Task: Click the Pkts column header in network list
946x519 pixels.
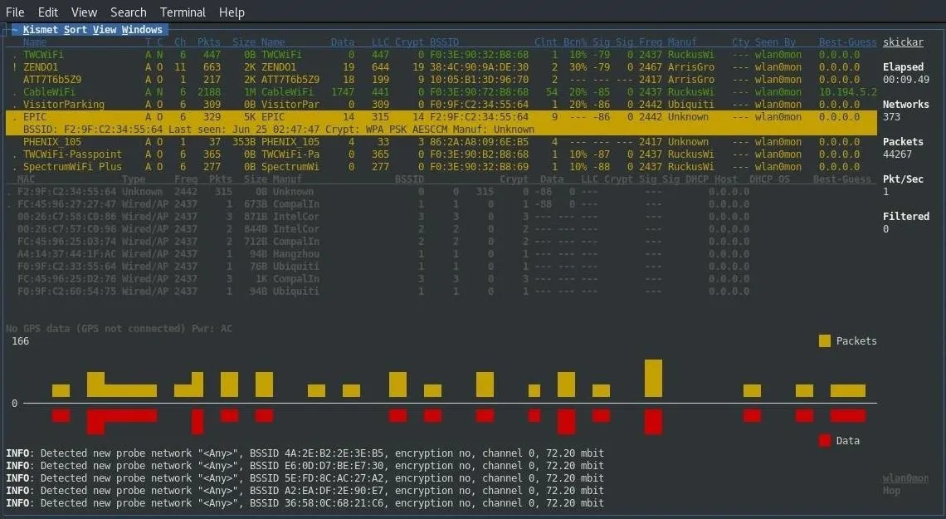Action: coord(209,42)
